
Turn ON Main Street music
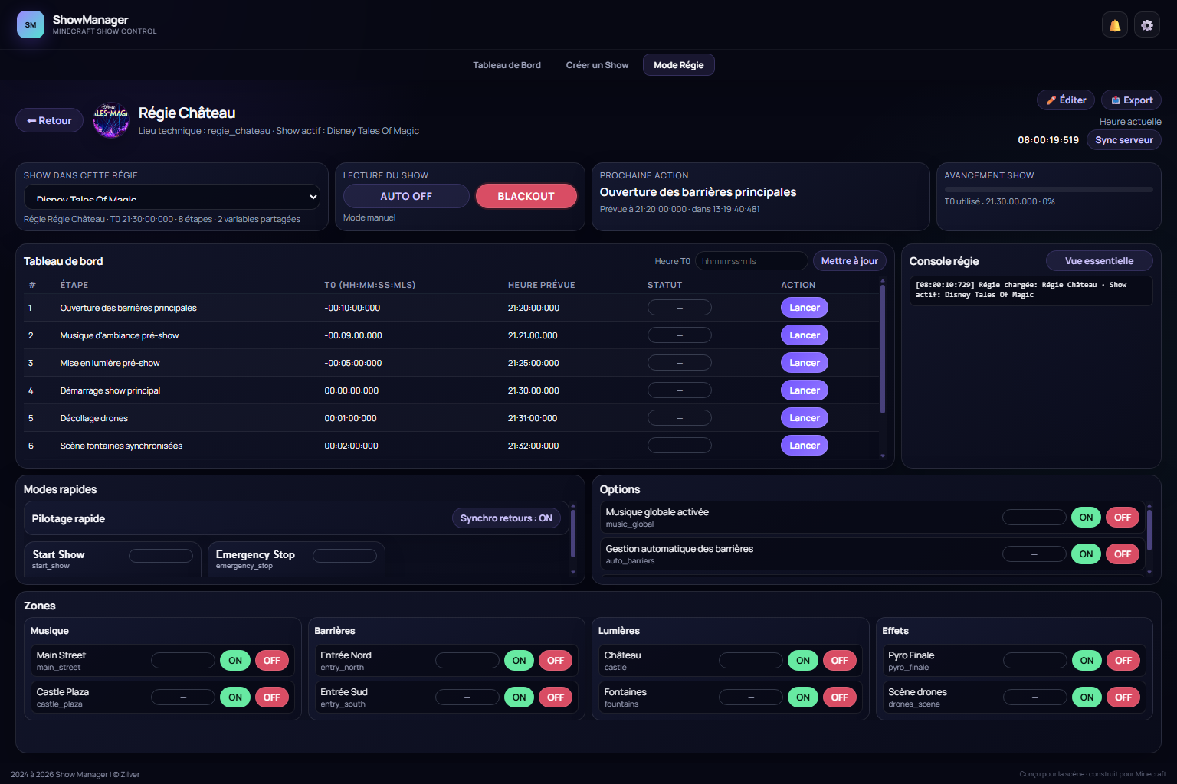pos(235,661)
